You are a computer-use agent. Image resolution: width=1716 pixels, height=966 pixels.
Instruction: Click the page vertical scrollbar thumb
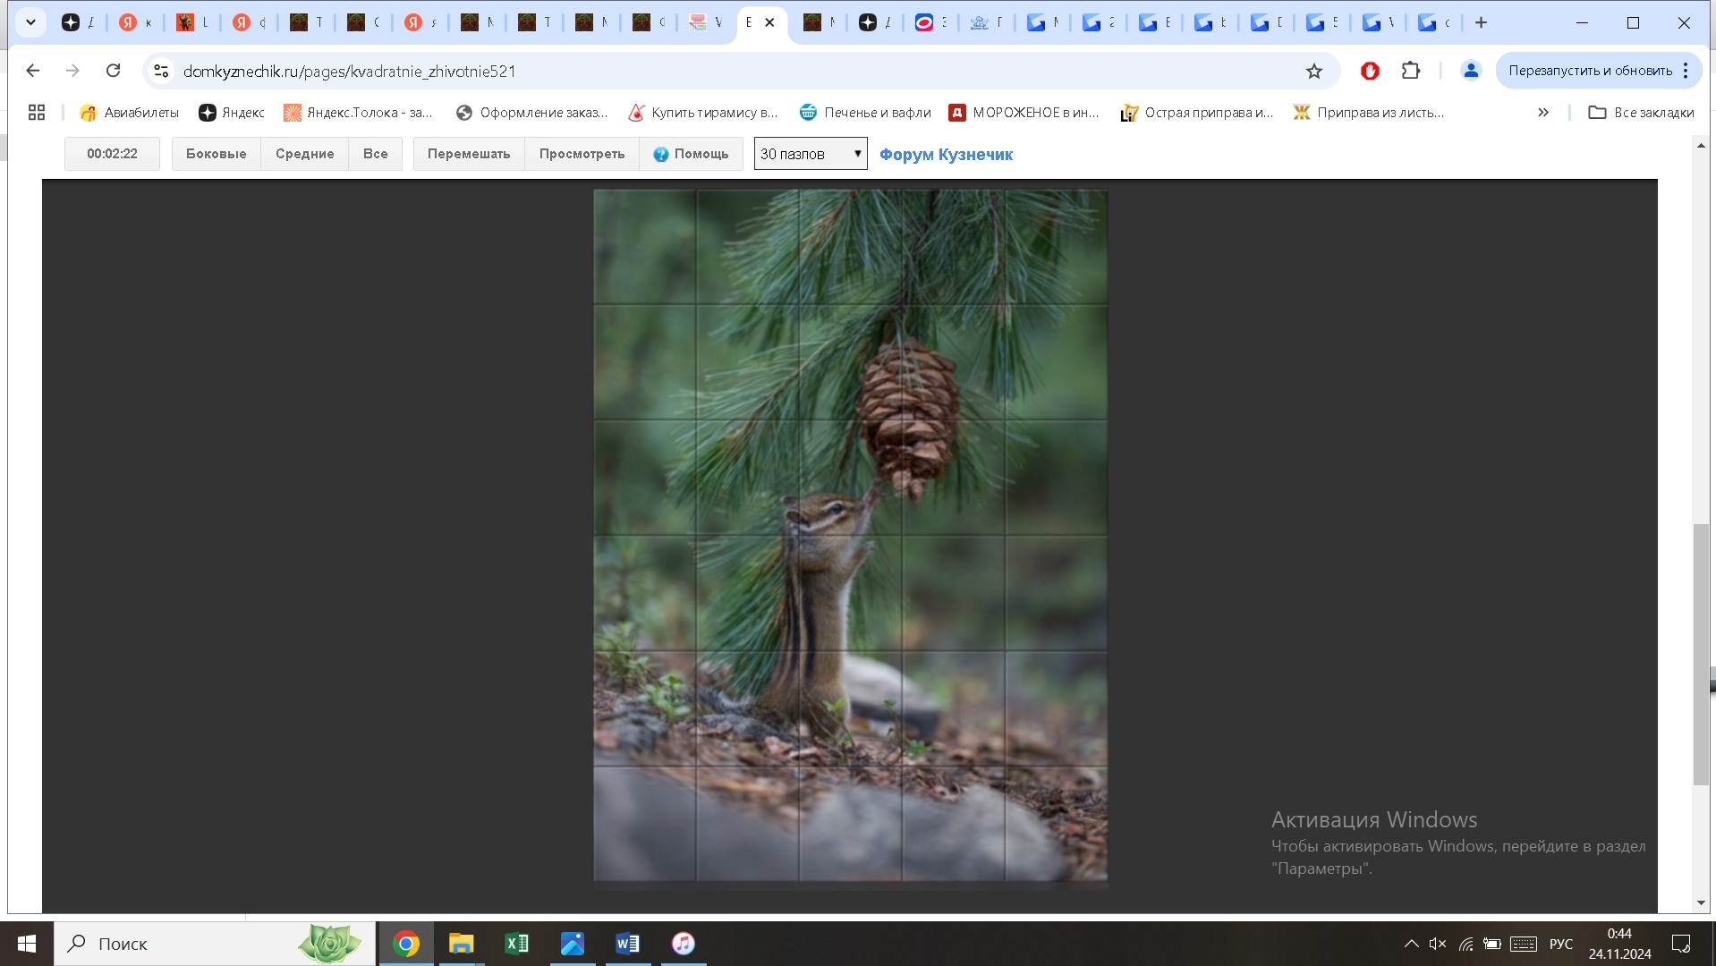[x=1701, y=656]
